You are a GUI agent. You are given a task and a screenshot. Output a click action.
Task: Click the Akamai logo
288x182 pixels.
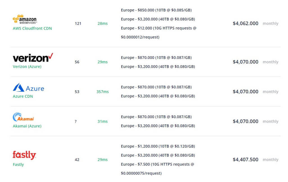point(23,117)
